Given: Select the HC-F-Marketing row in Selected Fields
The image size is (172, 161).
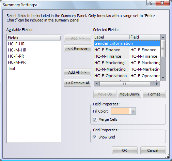Looking at the screenshot, I should (x=127, y=63).
